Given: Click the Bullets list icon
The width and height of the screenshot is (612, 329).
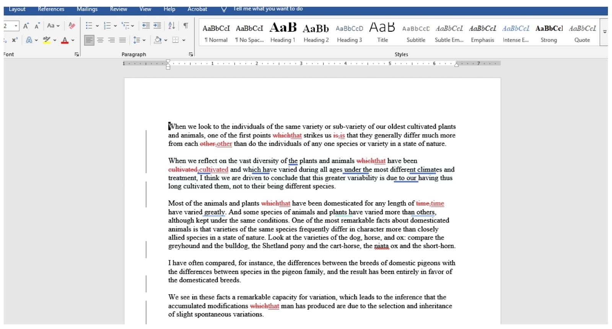Looking at the screenshot, I should click(x=89, y=26).
